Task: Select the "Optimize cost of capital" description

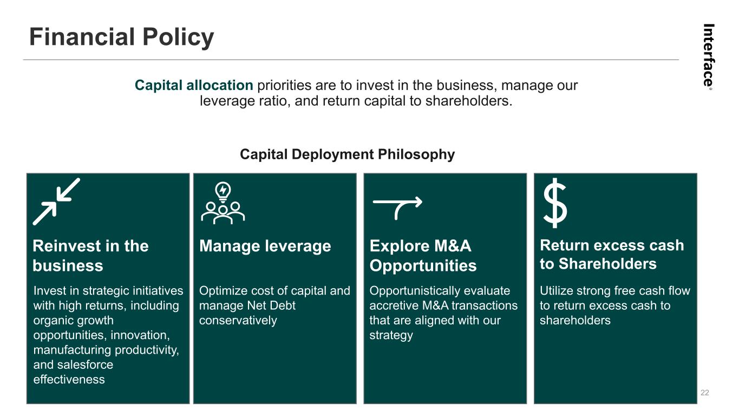Action: point(274,305)
